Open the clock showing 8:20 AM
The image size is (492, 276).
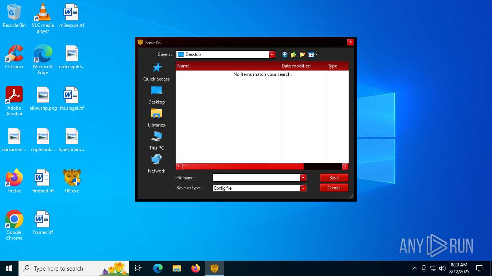click(x=459, y=268)
